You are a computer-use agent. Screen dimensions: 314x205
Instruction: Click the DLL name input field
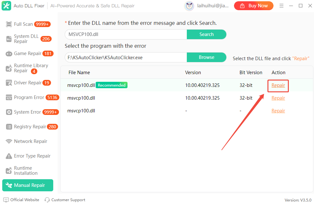pyautogui.click(x=126, y=34)
